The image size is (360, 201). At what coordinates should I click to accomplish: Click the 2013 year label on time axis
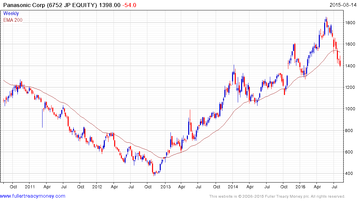coord(165,186)
